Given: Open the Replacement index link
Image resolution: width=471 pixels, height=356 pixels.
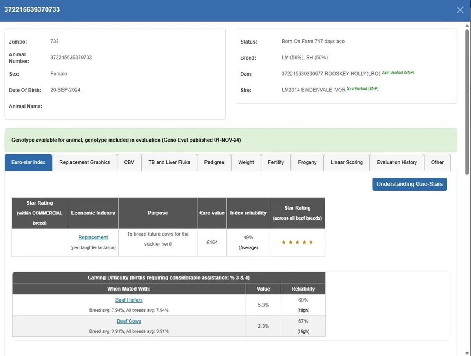Looking at the screenshot, I should pos(93,238).
